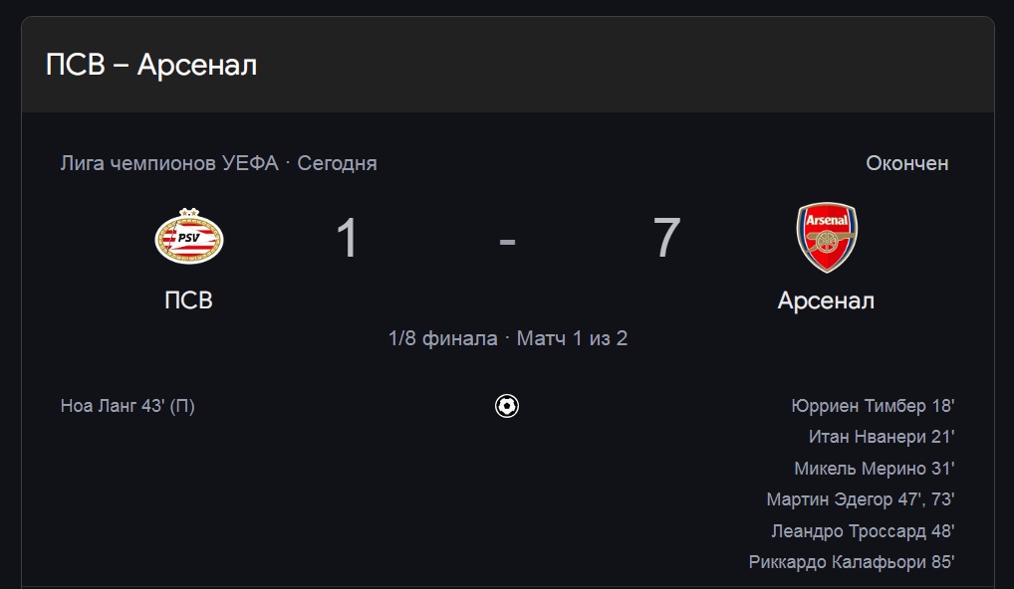This screenshot has width=1014, height=589.
Task: Click the dash between the scores
Action: click(x=507, y=242)
